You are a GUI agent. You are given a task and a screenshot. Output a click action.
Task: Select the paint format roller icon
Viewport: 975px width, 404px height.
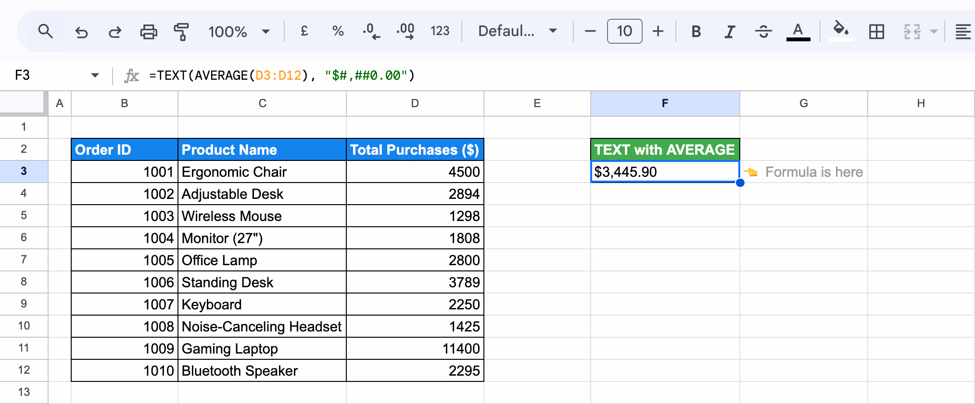click(181, 32)
